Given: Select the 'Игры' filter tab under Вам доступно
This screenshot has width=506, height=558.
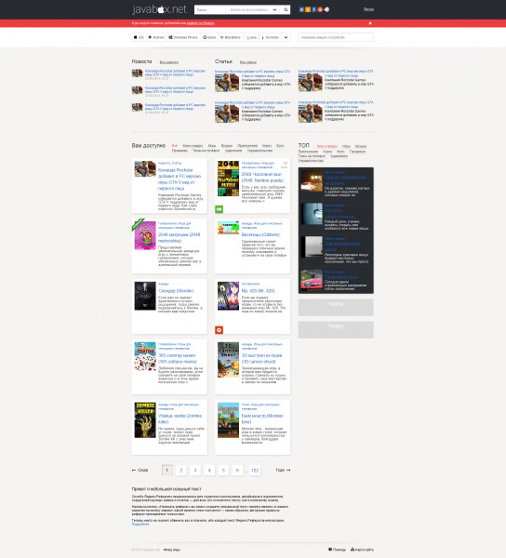Looking at the screenshot, I should point(212,146).
